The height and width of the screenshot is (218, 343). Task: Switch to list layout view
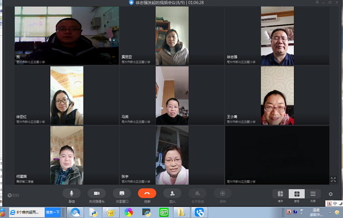point(313,194)
